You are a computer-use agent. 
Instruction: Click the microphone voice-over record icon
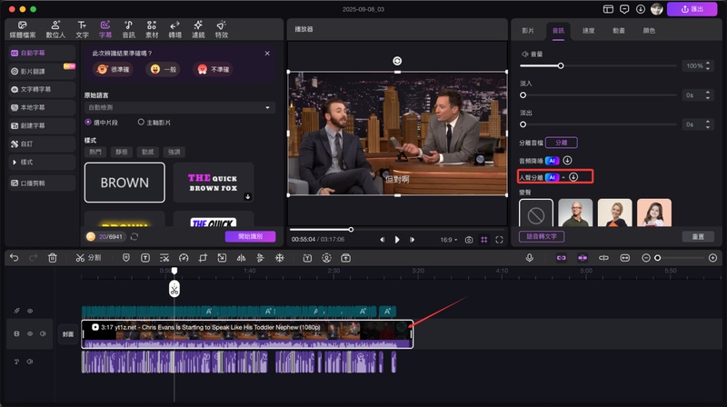pyautogui.click(x=529, y=258)
